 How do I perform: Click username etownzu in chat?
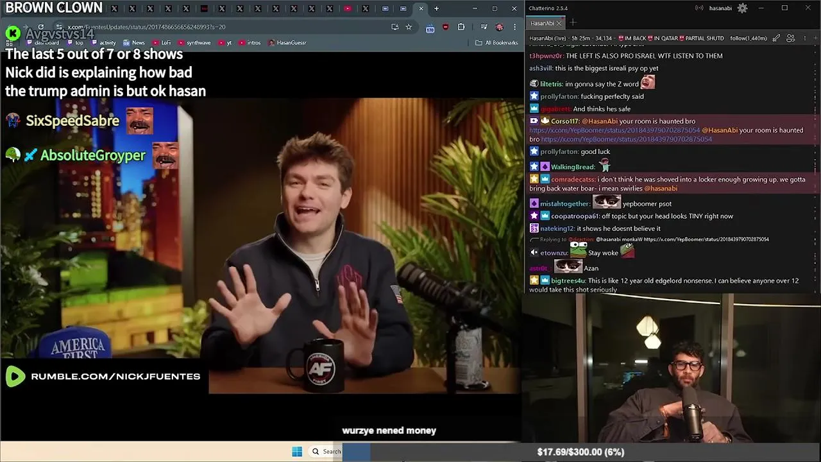click(554, 253)
